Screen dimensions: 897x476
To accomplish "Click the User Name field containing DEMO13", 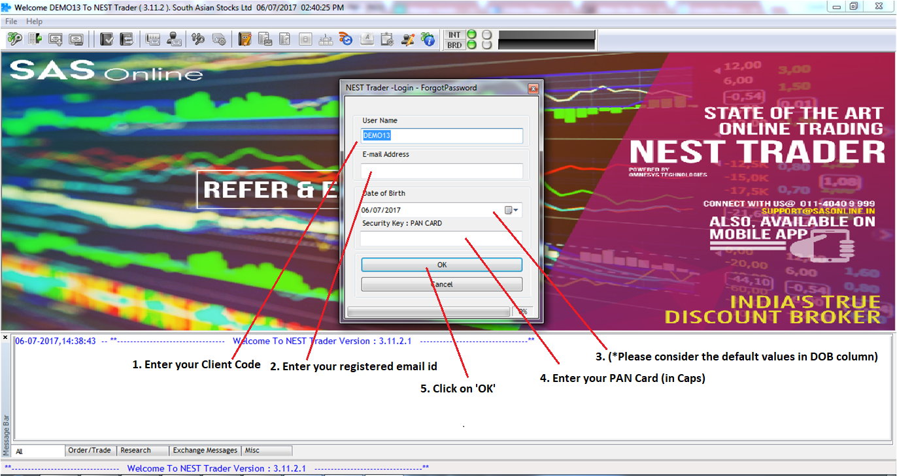I will click(442, 136).
